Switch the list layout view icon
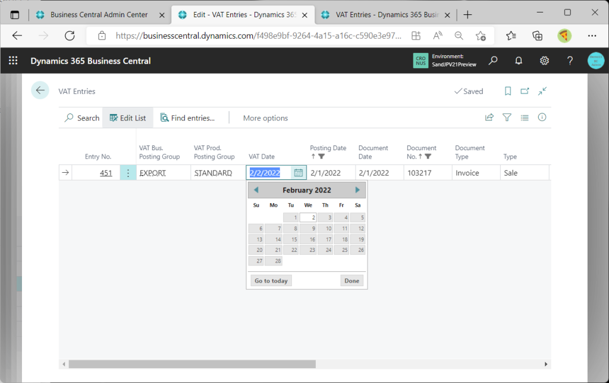 525,118
